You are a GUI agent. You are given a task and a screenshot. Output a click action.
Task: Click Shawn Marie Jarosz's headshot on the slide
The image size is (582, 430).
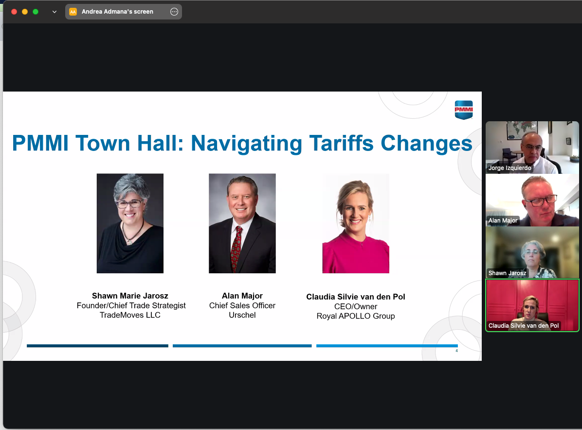(x=130, y=223)
